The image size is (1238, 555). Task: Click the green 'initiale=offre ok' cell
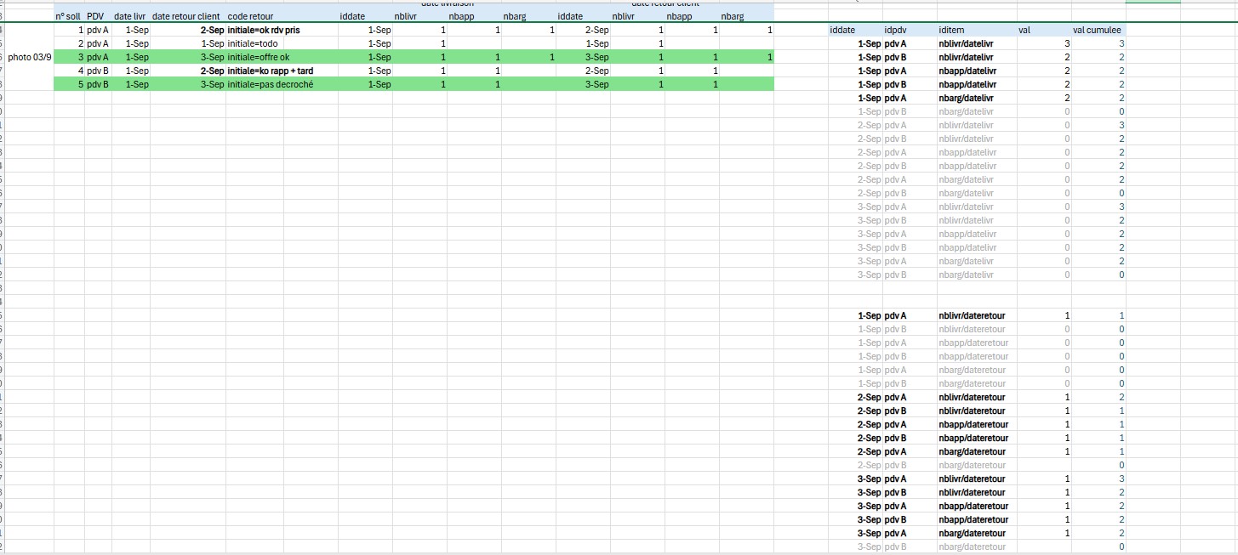(x=259, y=57)
